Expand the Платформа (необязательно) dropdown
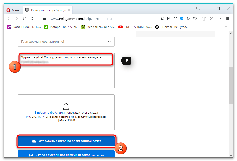The height and width of the screenshot is (161, 237). point(66,42)
